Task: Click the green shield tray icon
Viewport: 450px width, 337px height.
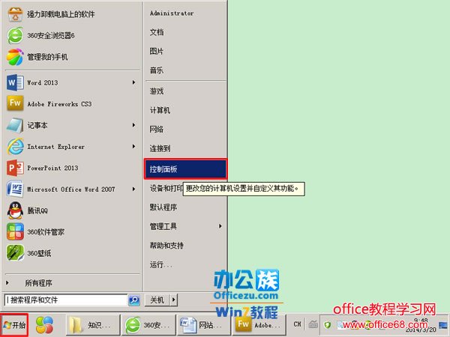Action: (x=328, y=325)
